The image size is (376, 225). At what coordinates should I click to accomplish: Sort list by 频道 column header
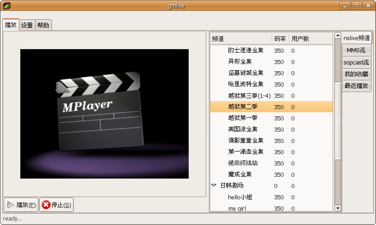(241, 39)
